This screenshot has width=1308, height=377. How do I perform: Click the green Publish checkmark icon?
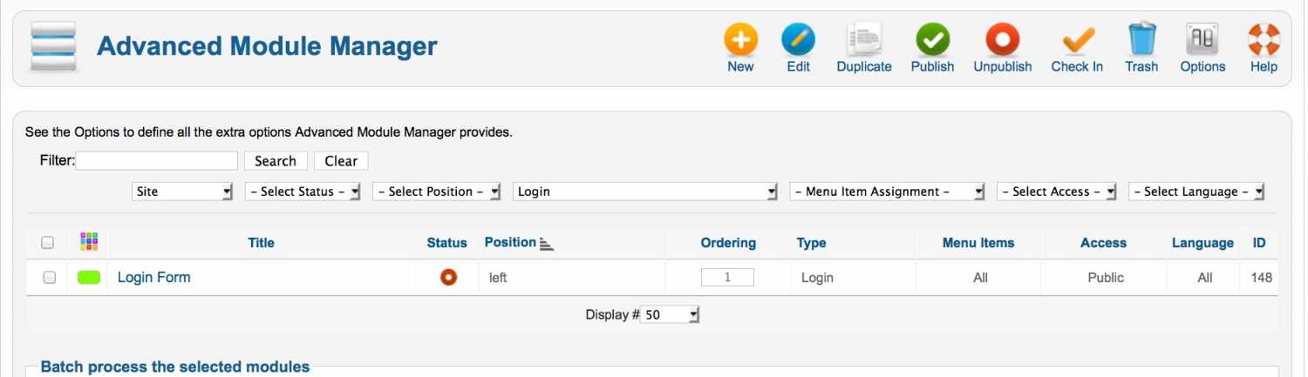932,40
